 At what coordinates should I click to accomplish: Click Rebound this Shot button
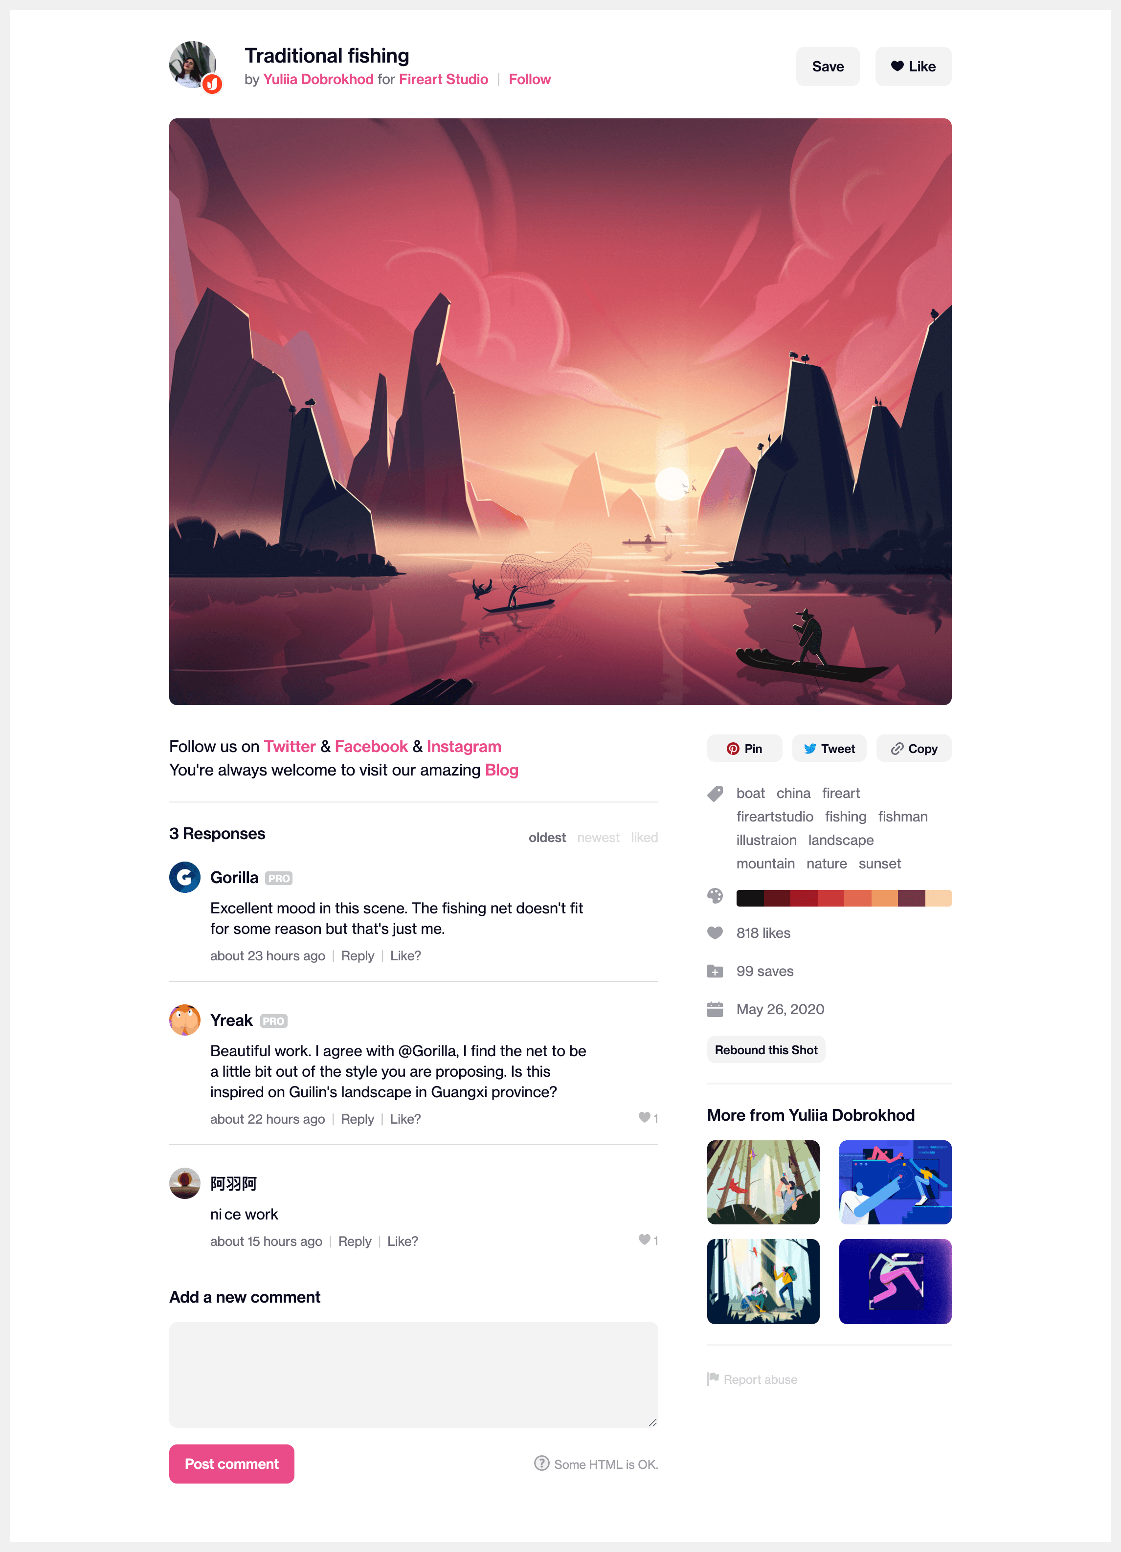pyautogui.click(x=766, y=1050)
